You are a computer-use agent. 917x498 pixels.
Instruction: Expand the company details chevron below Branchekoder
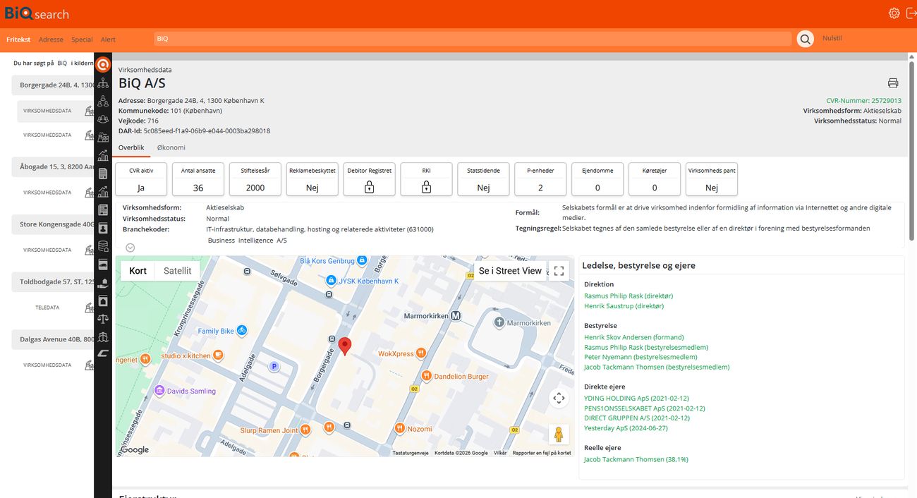130,248
